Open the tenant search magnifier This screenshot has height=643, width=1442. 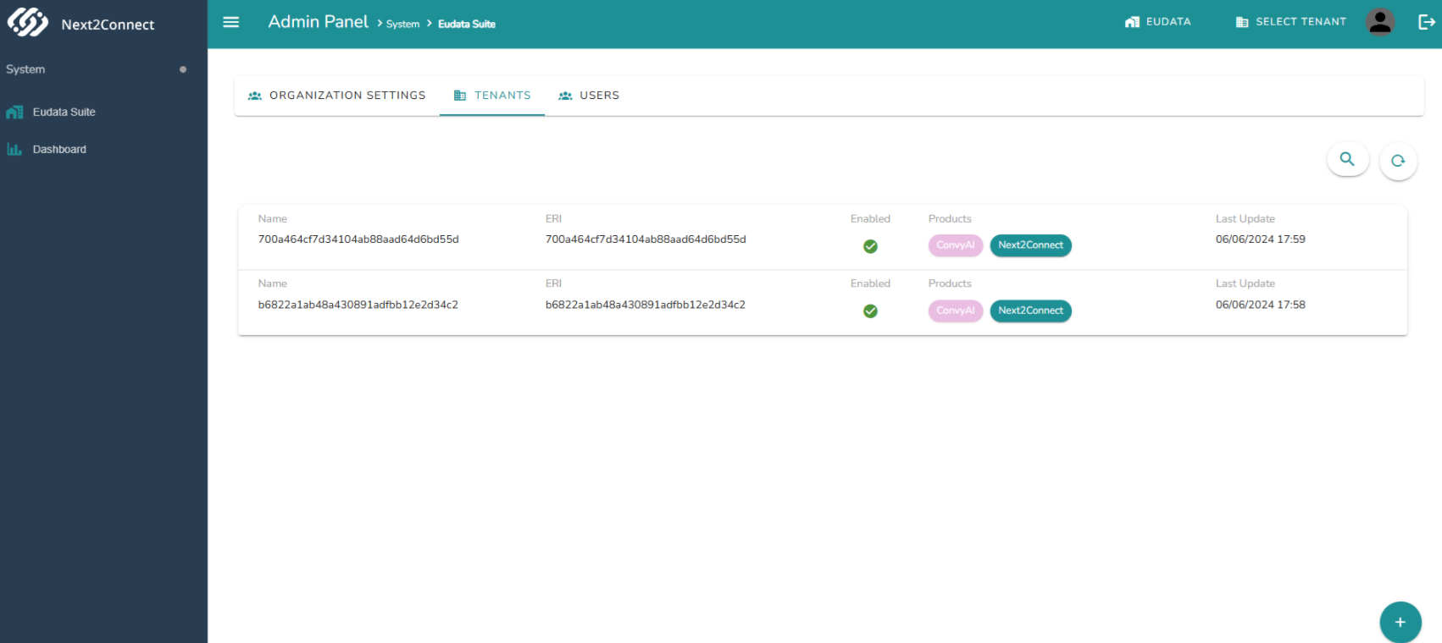click(x=1347, y=159)
